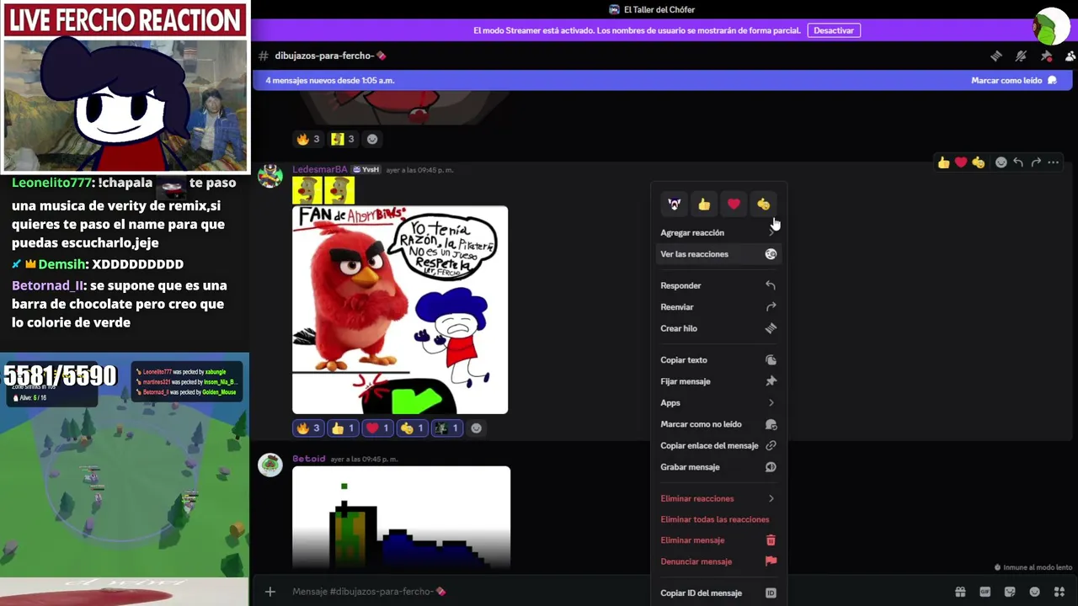The image size is (1078, 606).
Task: Click Betoid's profile avatar
Action: click(x=270, y=465)
